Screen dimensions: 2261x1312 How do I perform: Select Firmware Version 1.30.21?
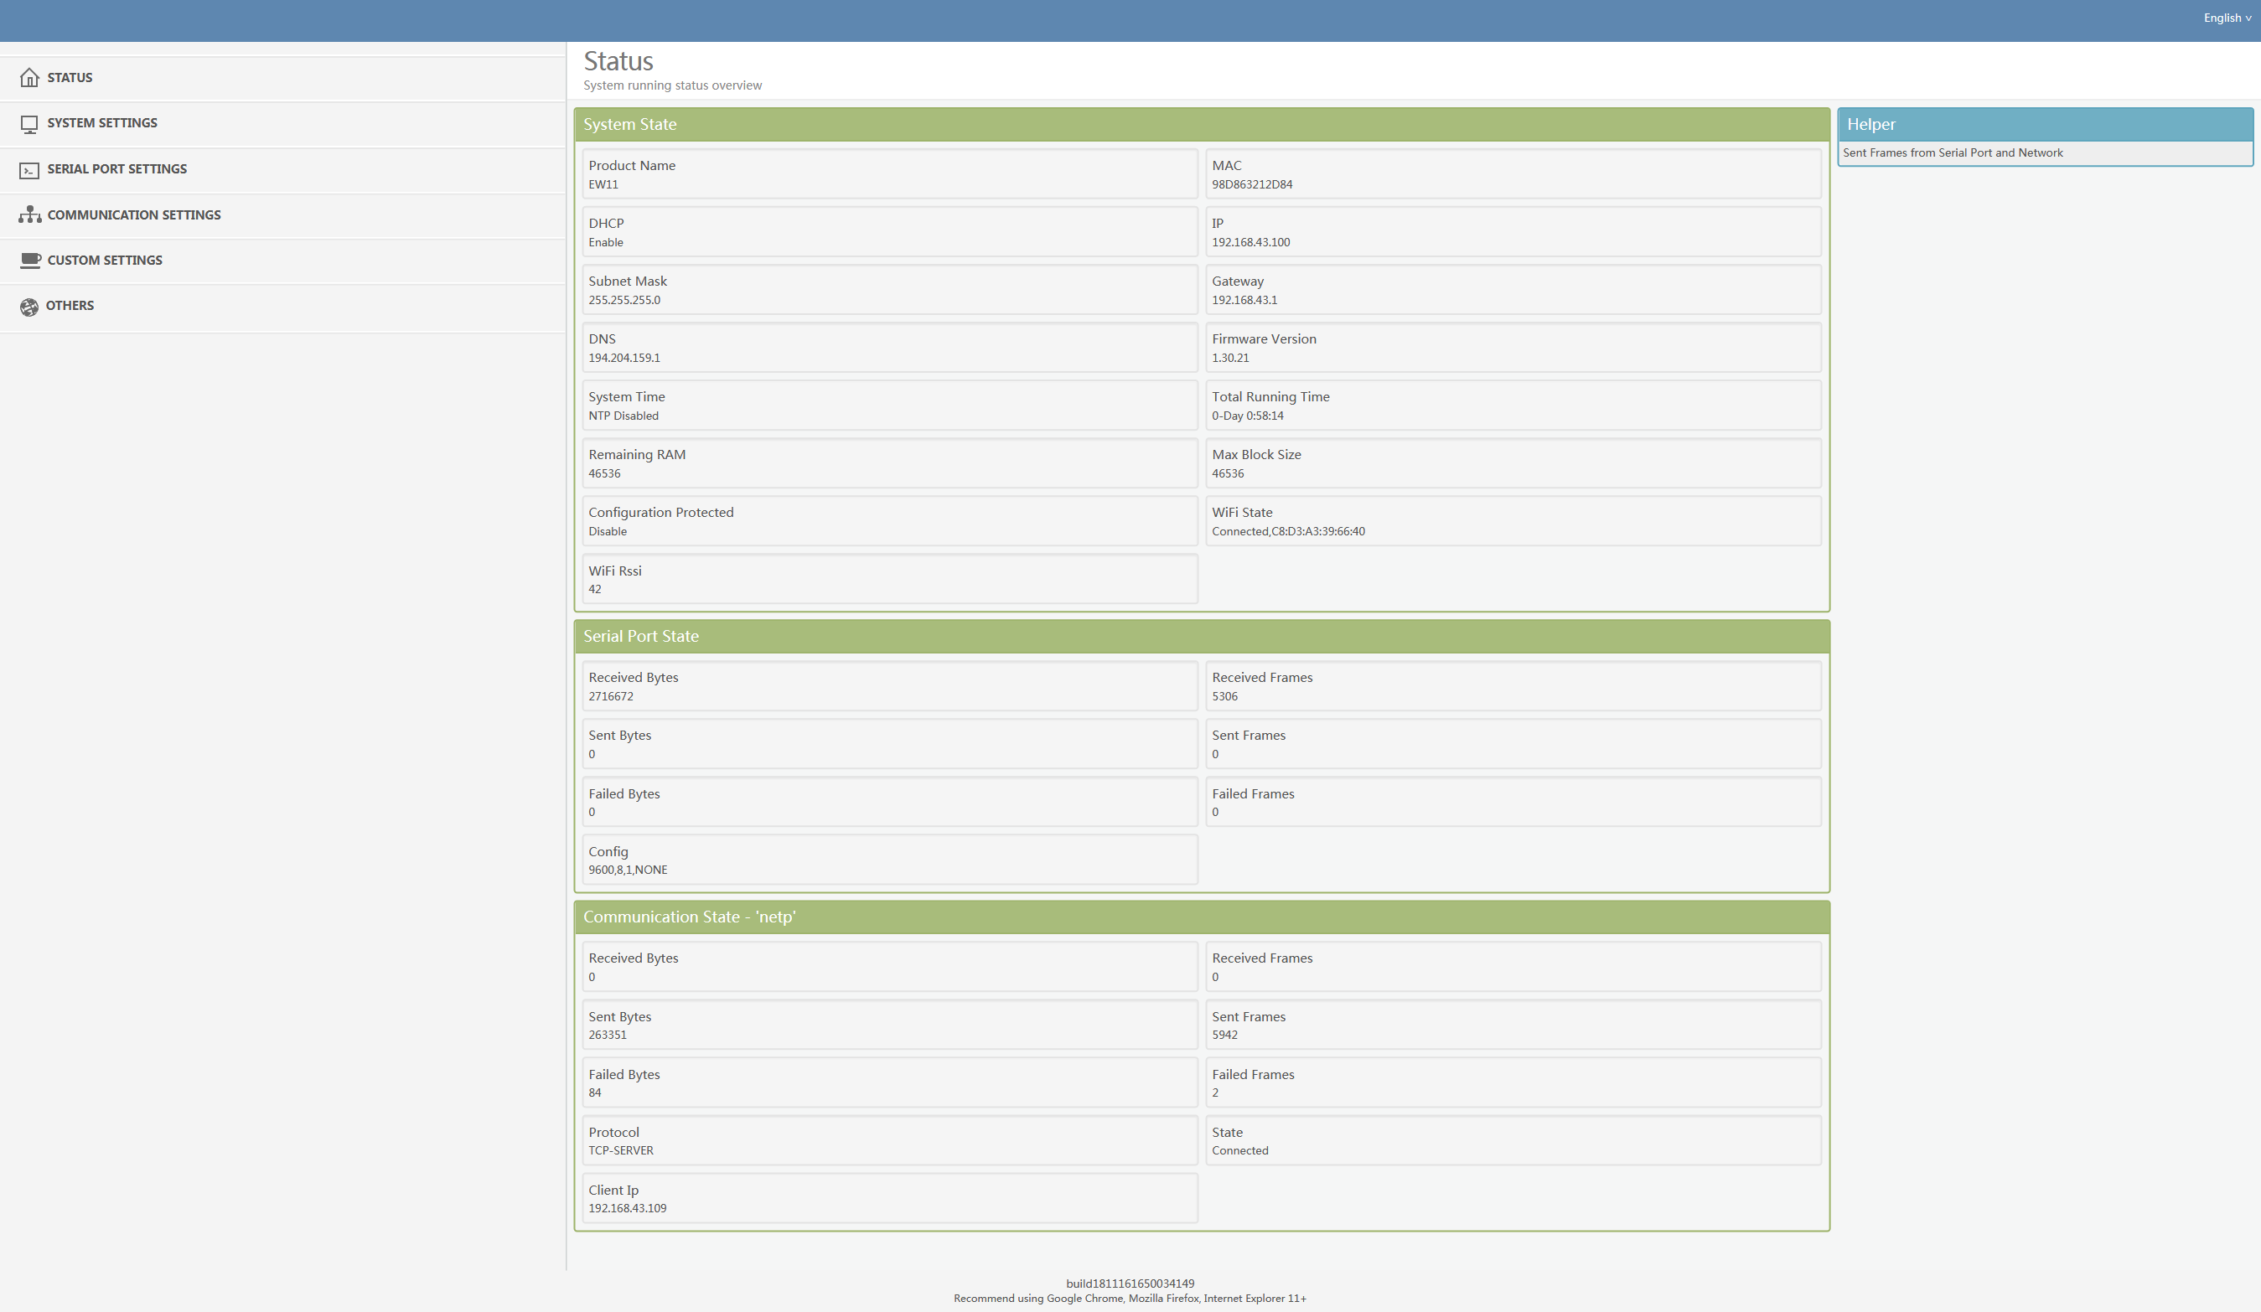1230,358
